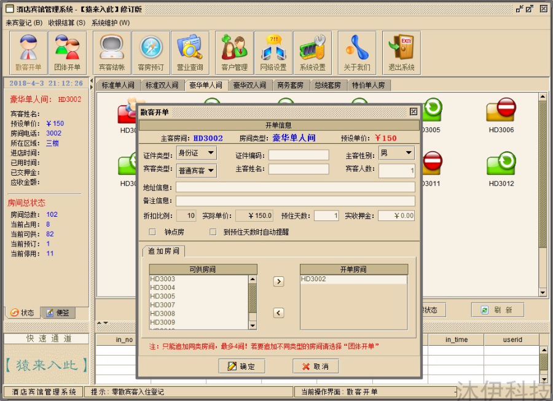Click 可供房间 list scroll down arrow

click(253, 325)
